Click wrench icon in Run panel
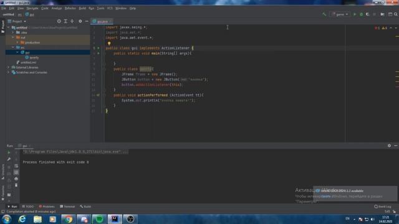399x224 pixels. pos(9,159)
